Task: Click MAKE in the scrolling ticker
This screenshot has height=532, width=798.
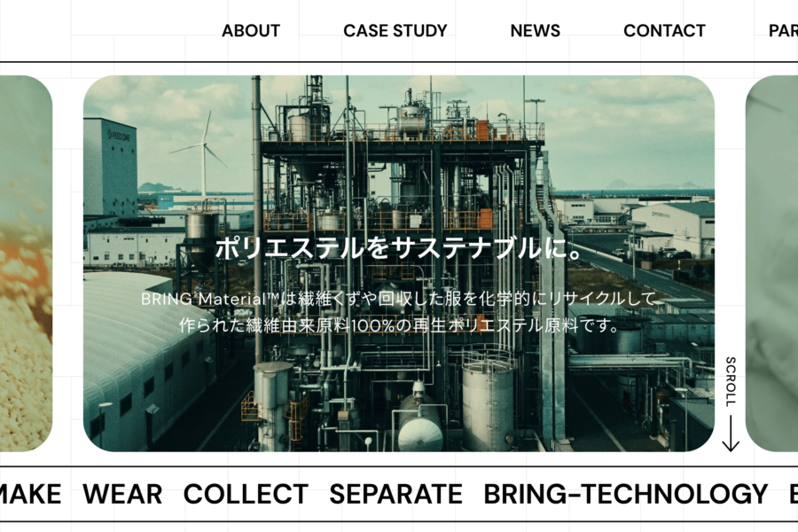Action: [30, 494]
